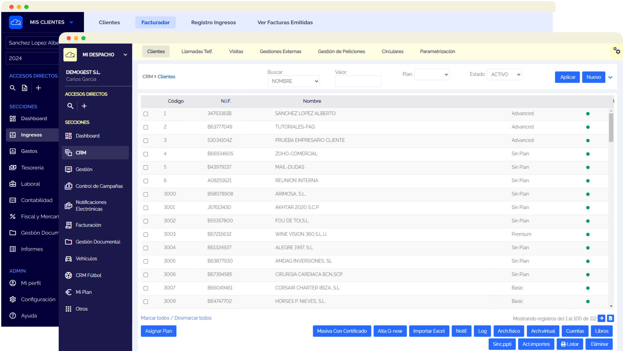Open Gestiones Externas tab

point(281,51)
